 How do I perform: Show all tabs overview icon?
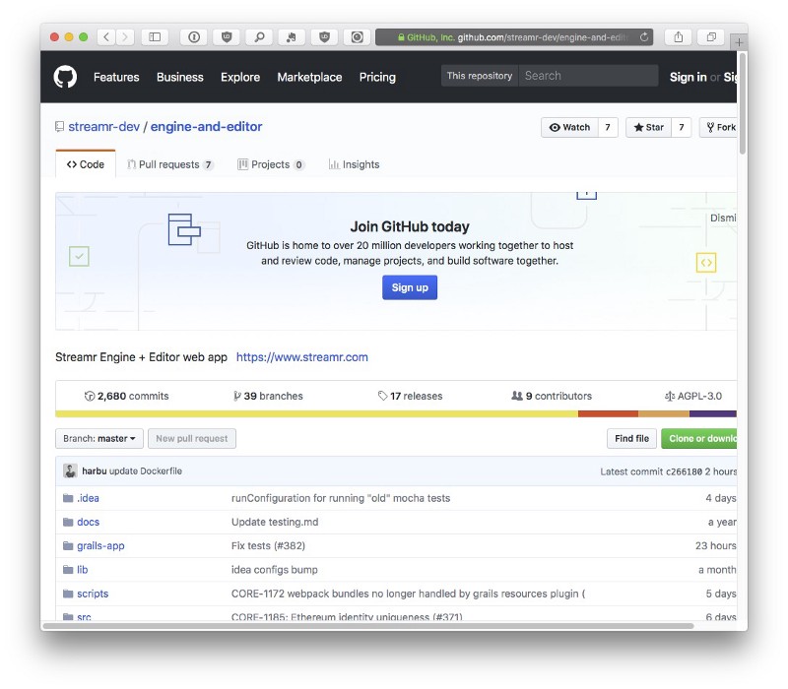click(711, 37)
